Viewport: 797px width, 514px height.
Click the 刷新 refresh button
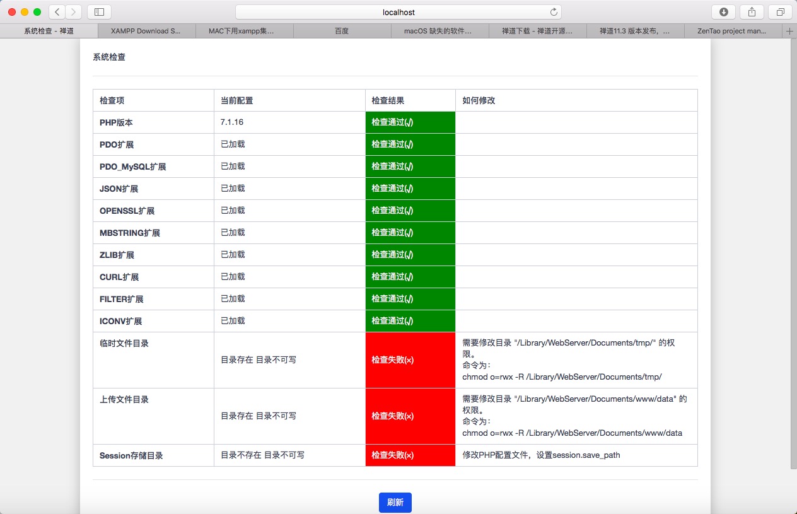pyautogui.click(x=395, y=503)
